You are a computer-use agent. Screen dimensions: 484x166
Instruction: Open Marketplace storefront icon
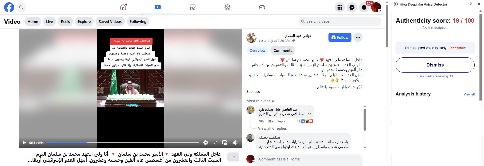pos(193,7)
